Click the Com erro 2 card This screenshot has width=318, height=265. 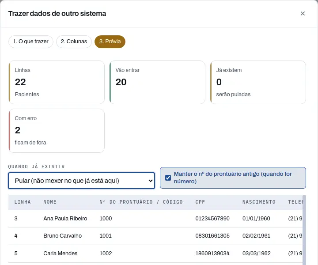[x=57, y=131]
